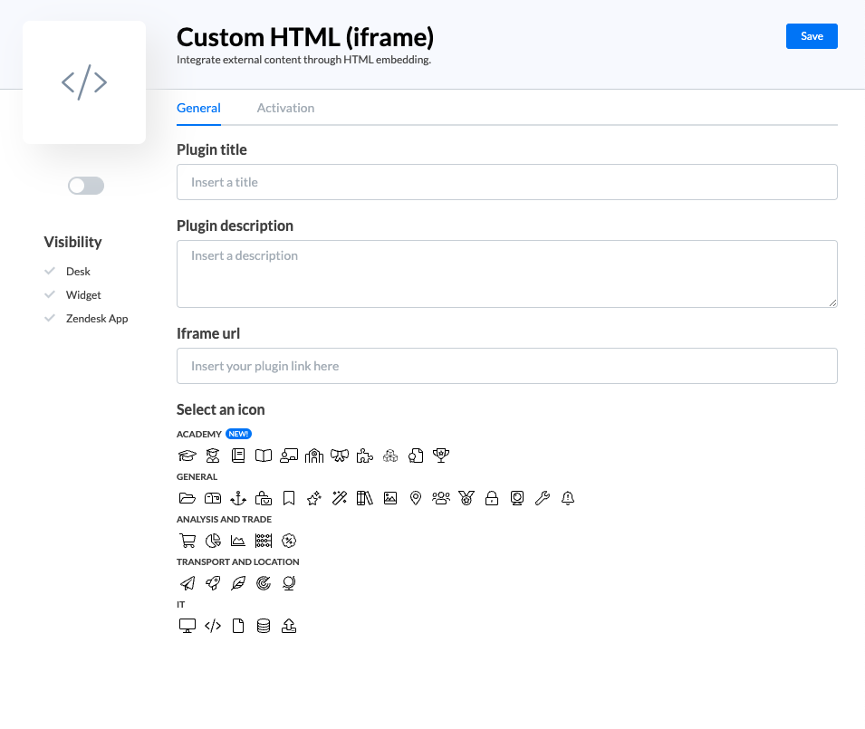
Task: Choose the trophy icon in Academy
Action: pyautogui.click(x=441, y=456)
